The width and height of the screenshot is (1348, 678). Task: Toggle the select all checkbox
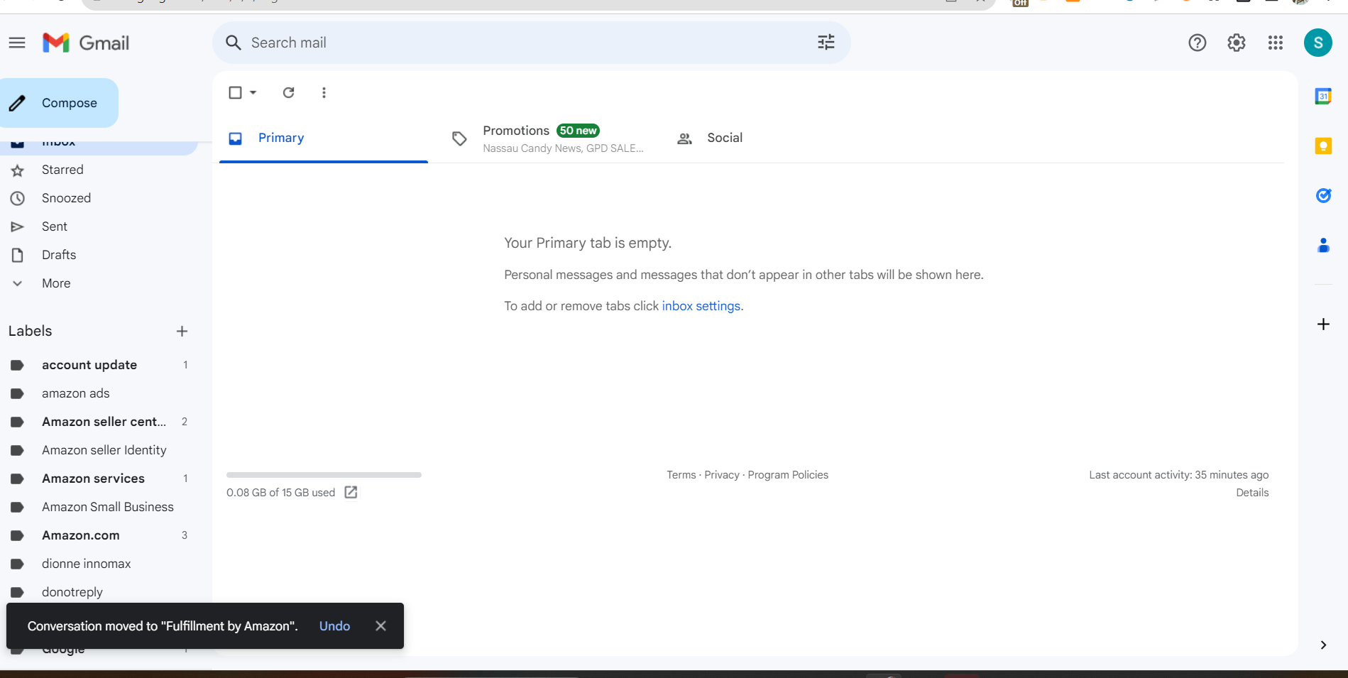[236, 92]
